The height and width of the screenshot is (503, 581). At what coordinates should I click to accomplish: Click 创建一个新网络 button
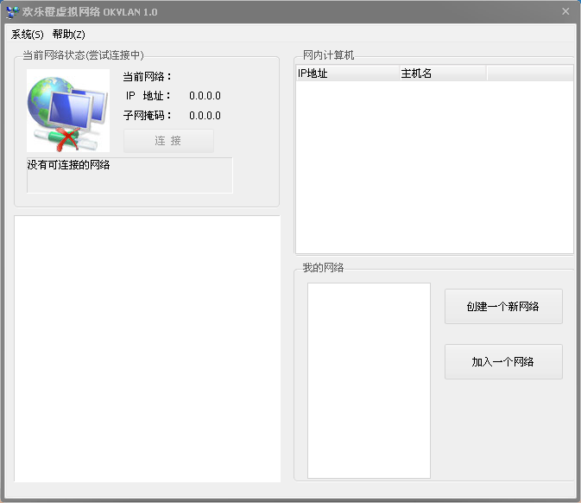[503, 307]
